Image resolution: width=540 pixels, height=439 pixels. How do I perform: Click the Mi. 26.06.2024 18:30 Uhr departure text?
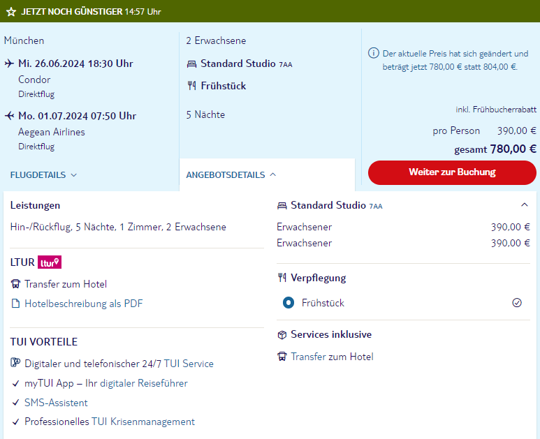pyautogui.click(x=75, y=64)
